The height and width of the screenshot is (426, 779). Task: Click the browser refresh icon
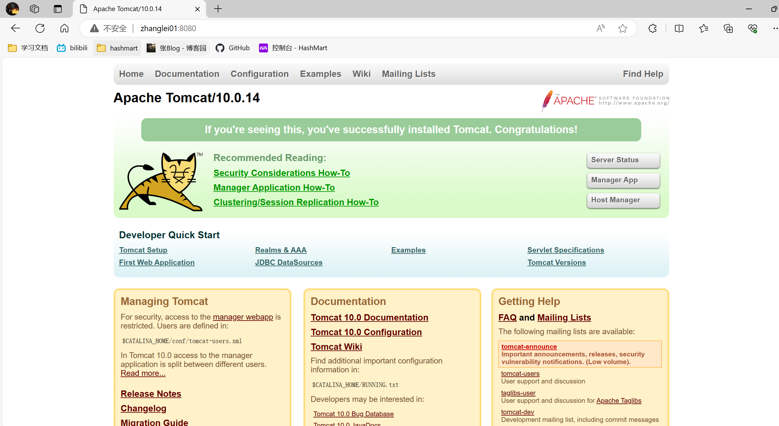40,28
